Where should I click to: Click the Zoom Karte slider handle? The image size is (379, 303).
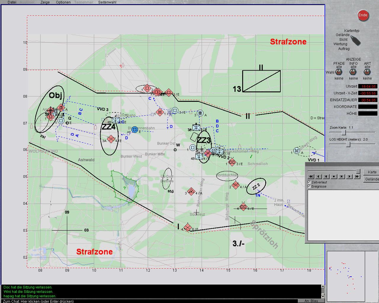(x=344, y=133)
